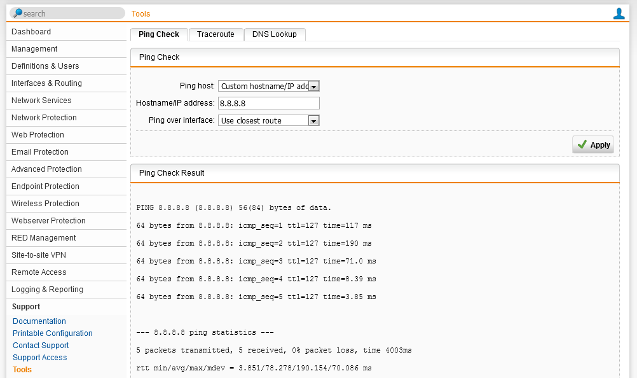Open the Contact Support link
This screenshot has height=378, width=637.
(41, 346)
